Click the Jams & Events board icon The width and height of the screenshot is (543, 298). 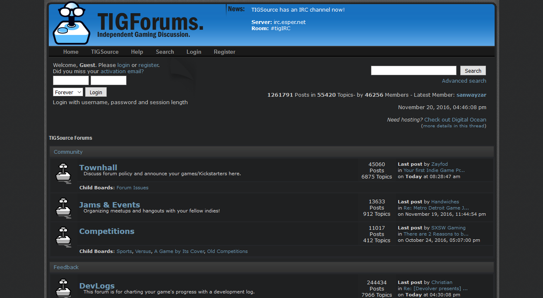64,207
